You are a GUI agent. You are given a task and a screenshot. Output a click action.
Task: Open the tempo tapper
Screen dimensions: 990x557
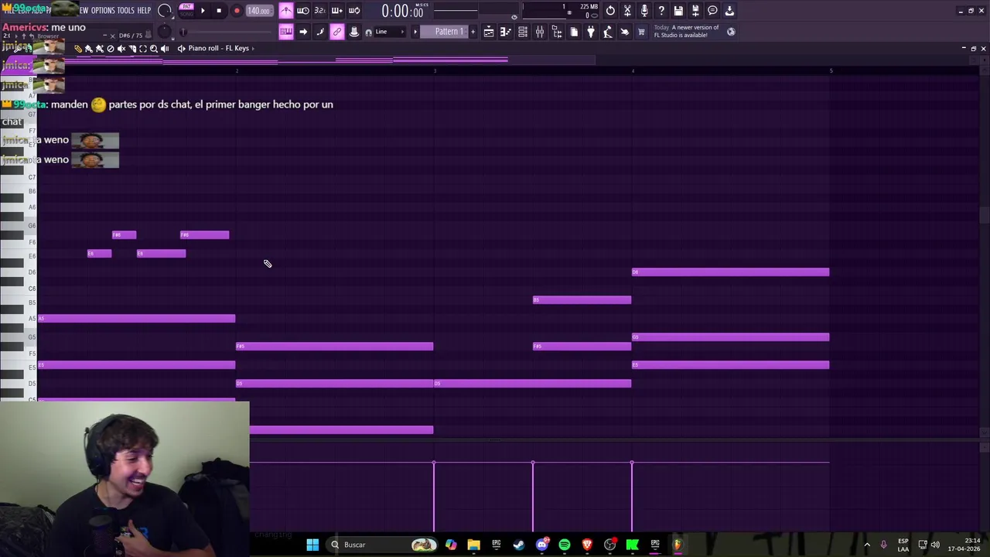(608, 32)
